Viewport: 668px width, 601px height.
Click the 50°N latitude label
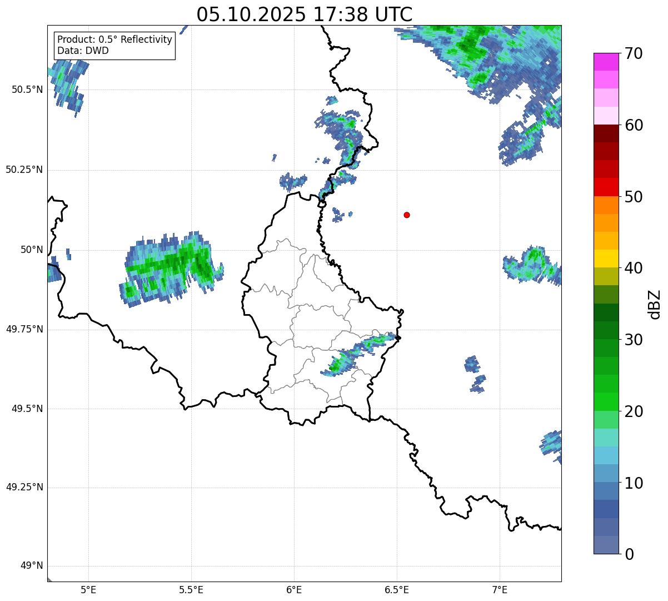coord(32,250)
